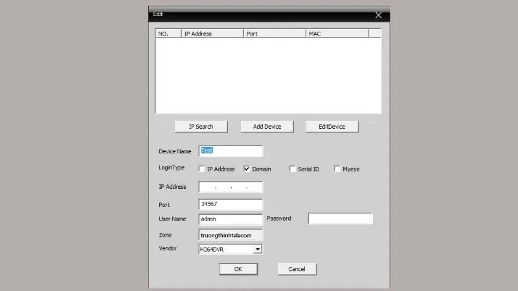Enable the IP Address login type checkbox
The image size is (518, 291).
[202, 169]
